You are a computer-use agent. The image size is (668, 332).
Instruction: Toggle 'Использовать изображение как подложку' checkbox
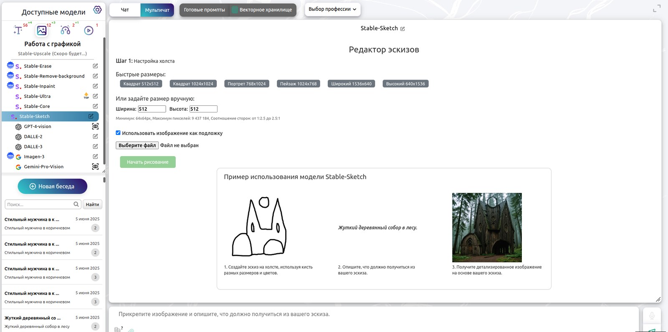coord(118,133)
